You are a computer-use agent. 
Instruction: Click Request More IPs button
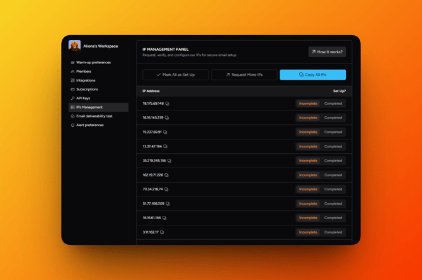click(x=244, y=75)
